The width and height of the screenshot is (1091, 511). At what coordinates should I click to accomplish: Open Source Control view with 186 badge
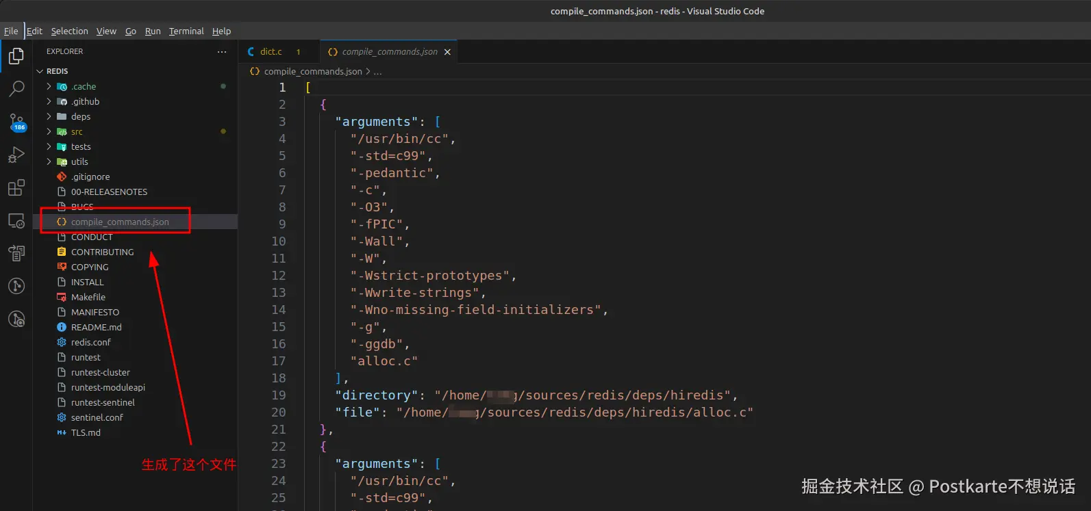(16, 122)
